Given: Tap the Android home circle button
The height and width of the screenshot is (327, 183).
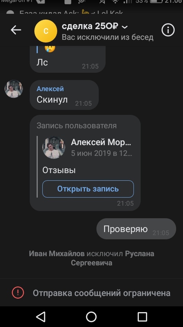Looking at the screenshot, I should pyautogui.click(x=91, y=317).
